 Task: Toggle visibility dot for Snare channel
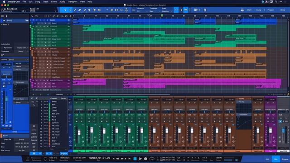point(45,141)
